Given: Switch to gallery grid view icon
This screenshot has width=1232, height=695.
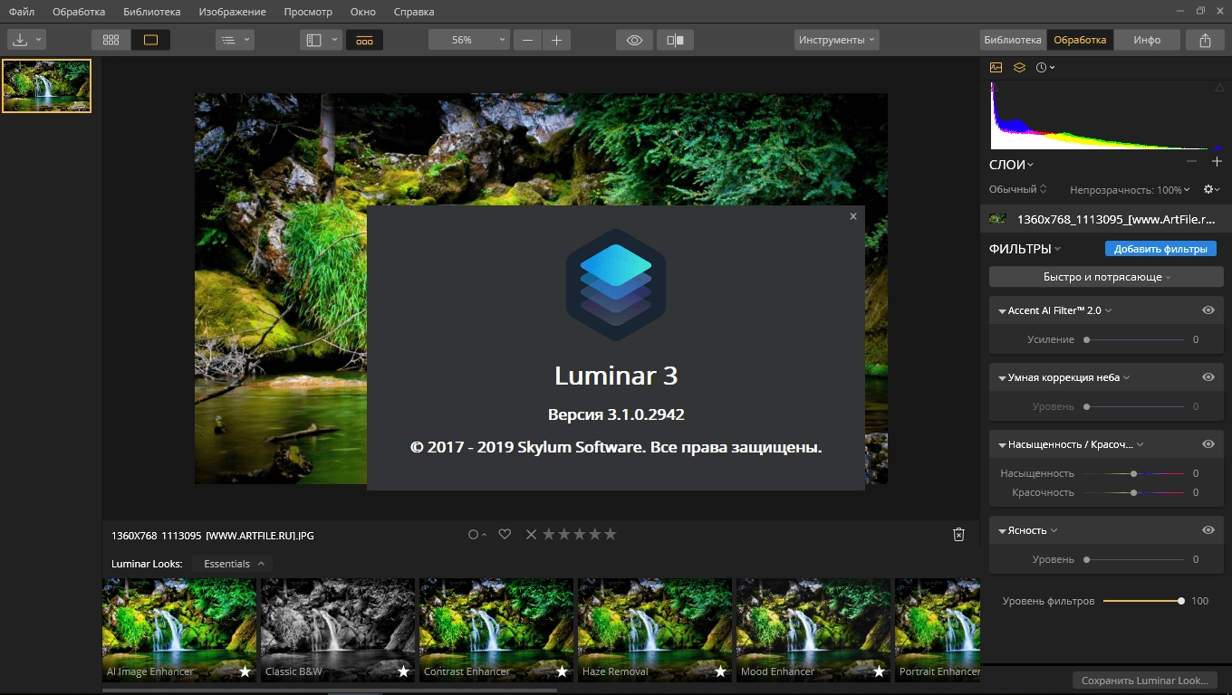Looking at the screenshot, I should click(x=111, y=40).
